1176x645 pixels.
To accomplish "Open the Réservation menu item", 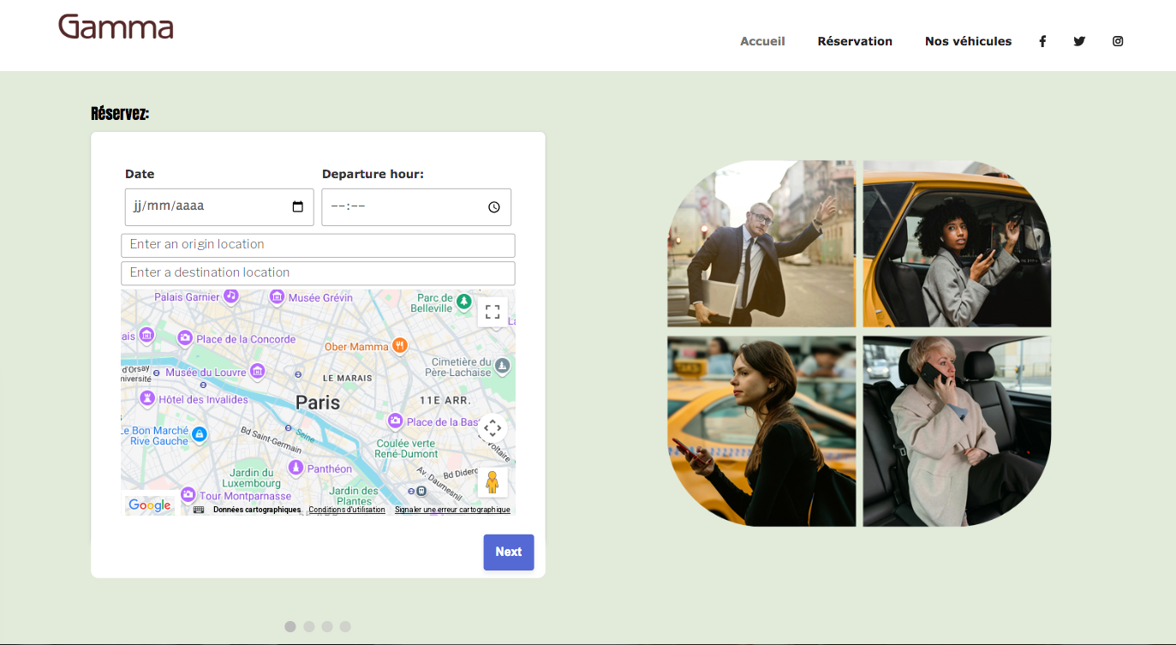I will click(855, 41).
